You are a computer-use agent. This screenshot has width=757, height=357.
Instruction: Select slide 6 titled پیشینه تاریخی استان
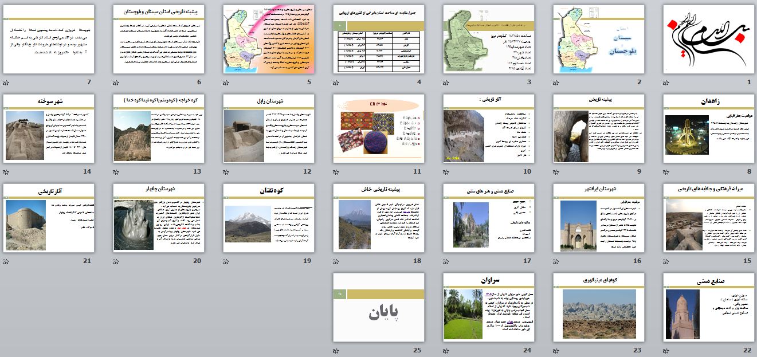point(158,40)
